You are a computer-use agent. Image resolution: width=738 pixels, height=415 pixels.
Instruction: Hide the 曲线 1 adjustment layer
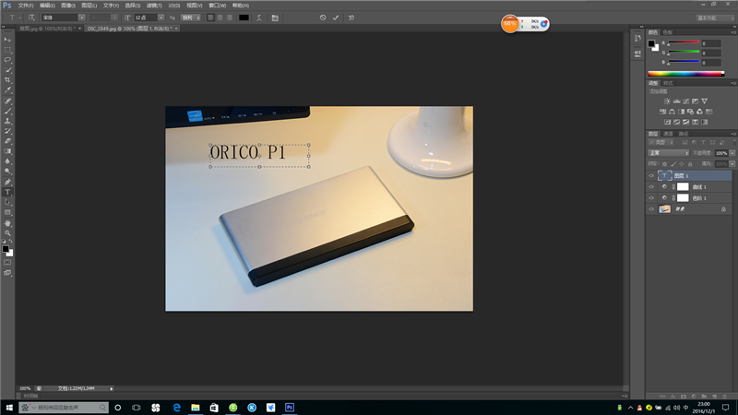click(x=651, y=187)
